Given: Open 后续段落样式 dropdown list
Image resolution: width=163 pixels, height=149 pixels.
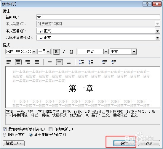Looking at the screenshot, I should pos(158,38).
